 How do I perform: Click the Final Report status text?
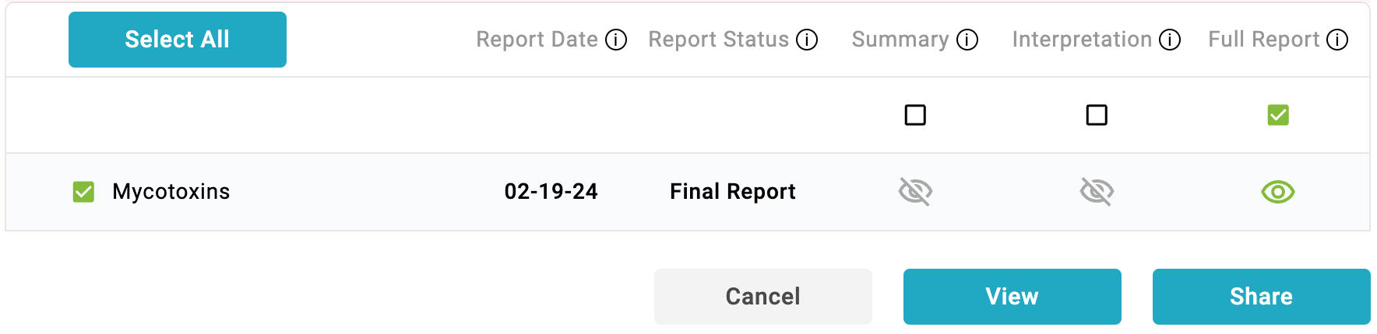[733, 192]
